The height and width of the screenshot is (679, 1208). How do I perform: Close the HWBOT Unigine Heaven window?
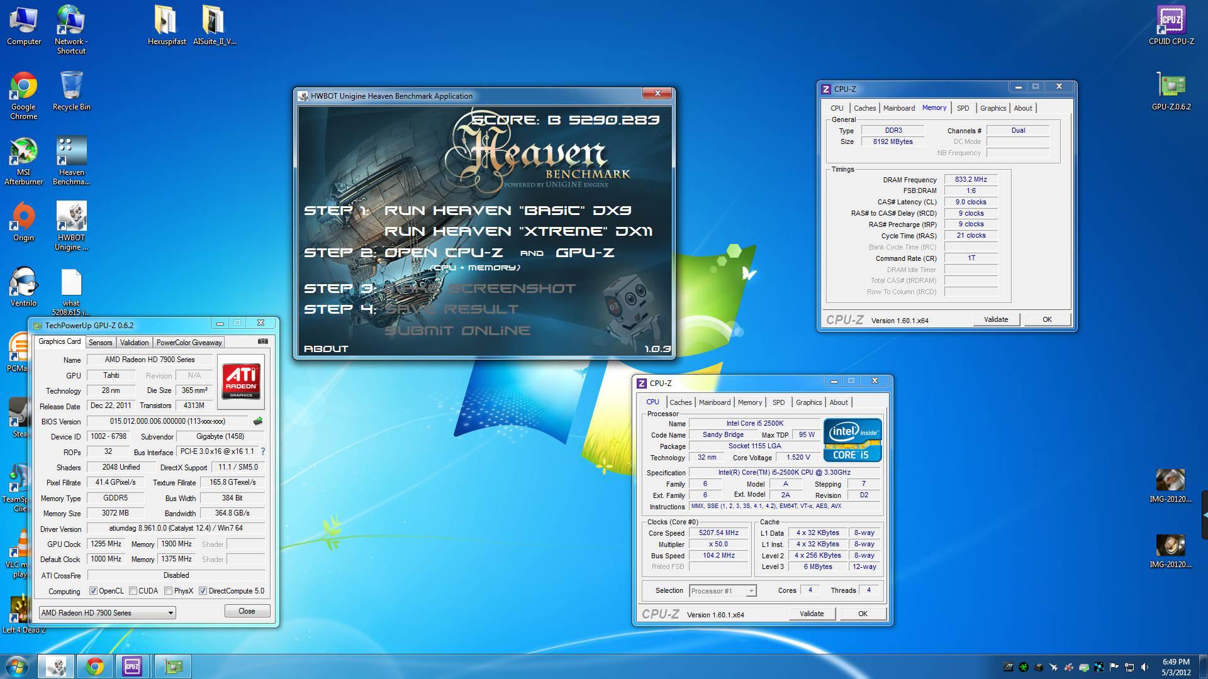click(657, 93)
